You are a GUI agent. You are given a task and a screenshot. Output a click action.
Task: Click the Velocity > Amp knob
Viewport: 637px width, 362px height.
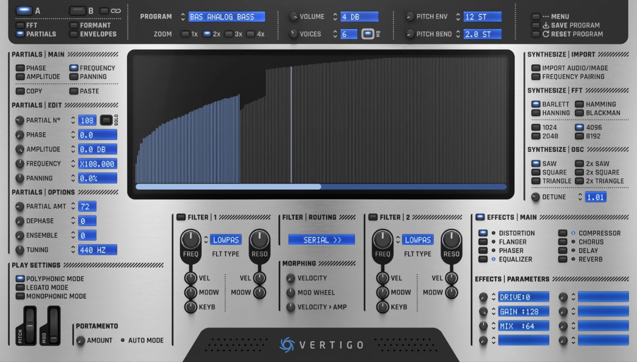point(290,307)
